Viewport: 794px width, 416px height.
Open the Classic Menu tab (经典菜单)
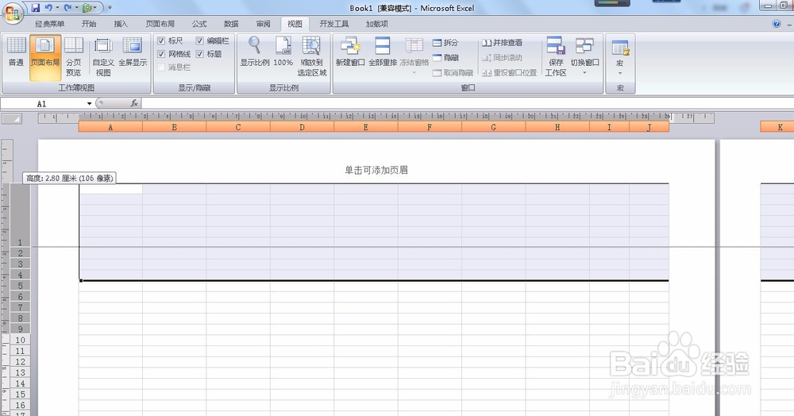click(49, 24)
